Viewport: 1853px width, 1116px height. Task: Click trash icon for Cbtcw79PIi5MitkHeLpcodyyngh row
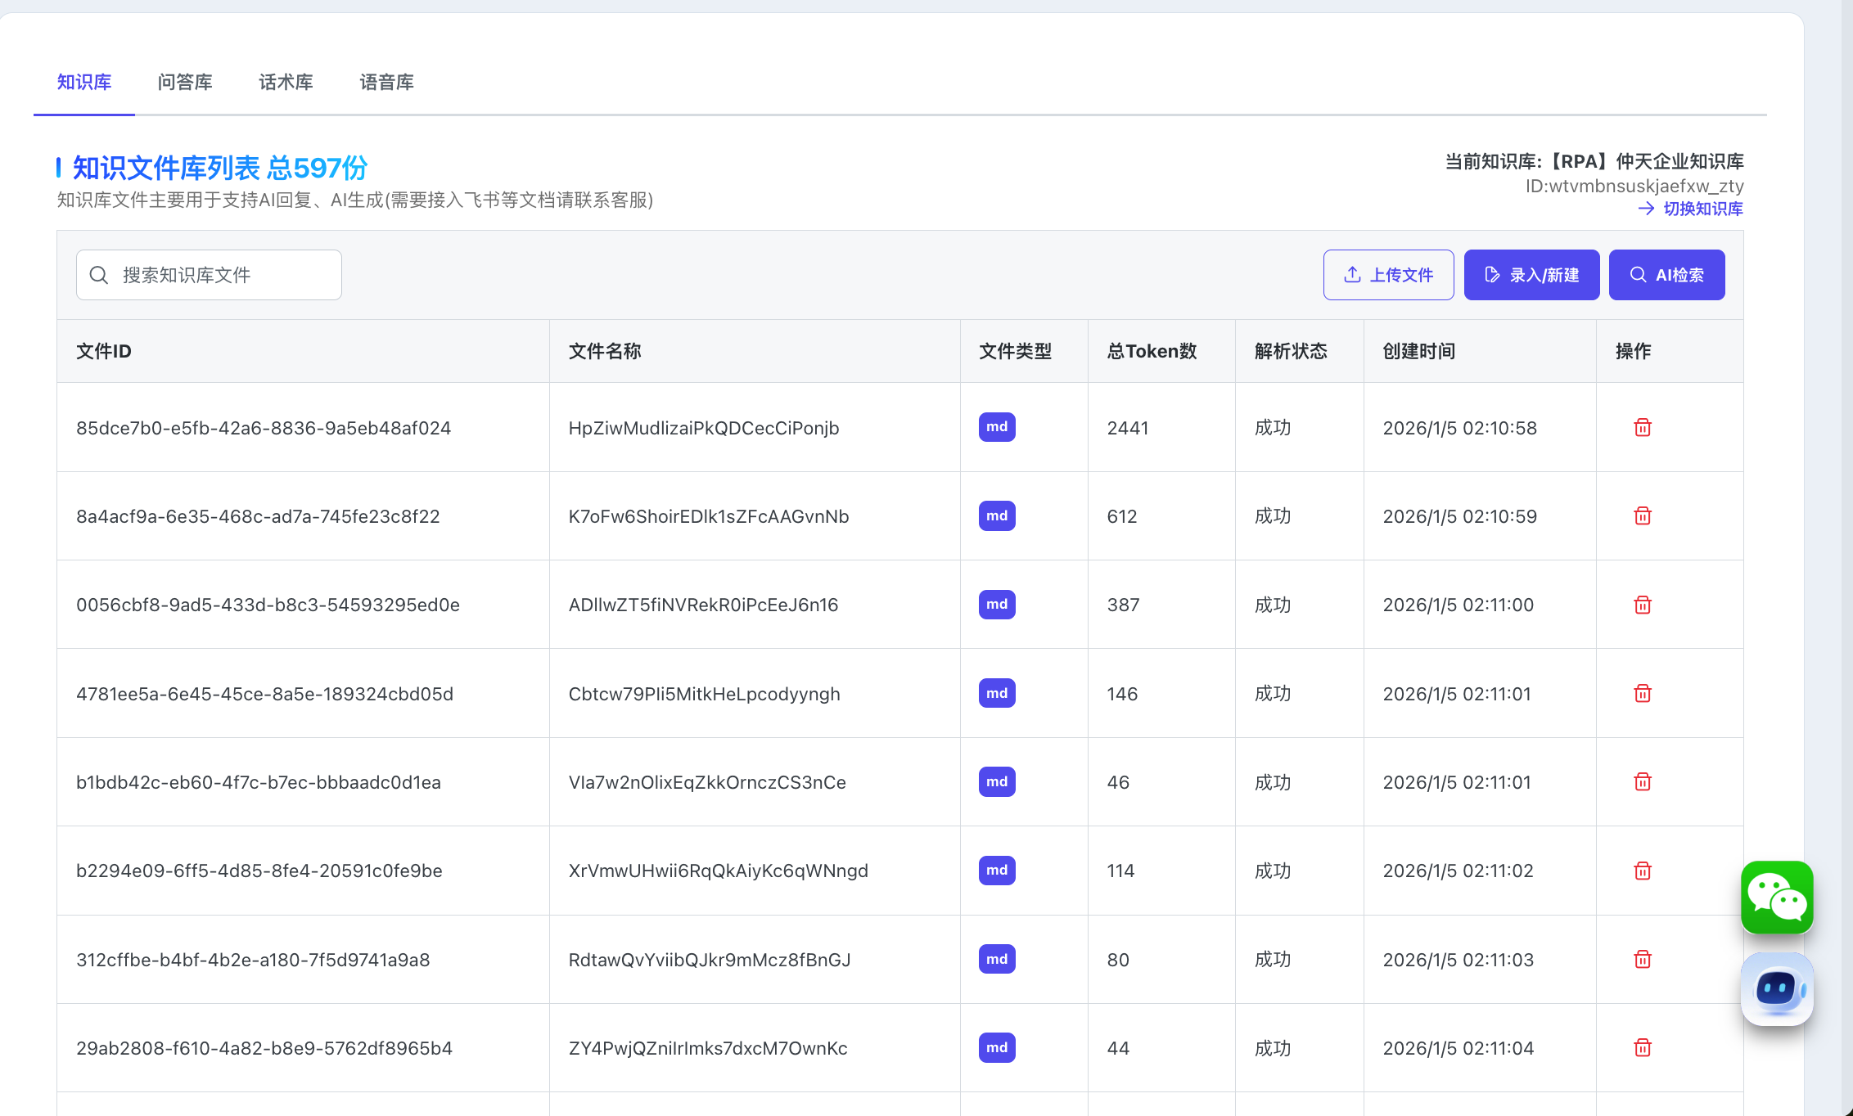coord(1642,694)
